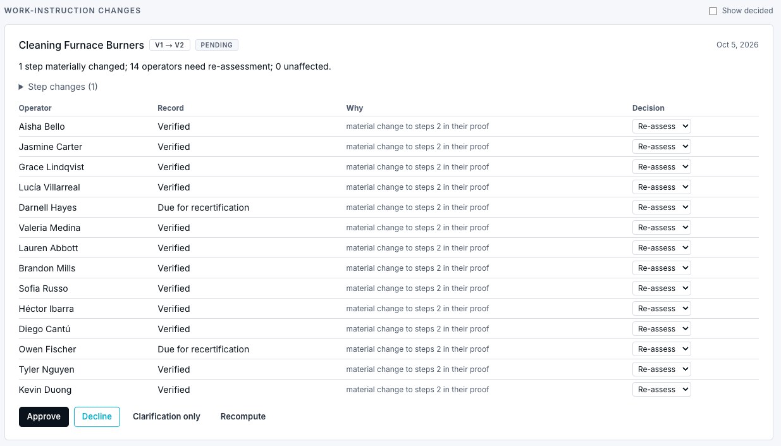Viewport: 781px width, 446px height.
Task: Click the Oct 5, 2026 date
Action: (x=737, y=45)
